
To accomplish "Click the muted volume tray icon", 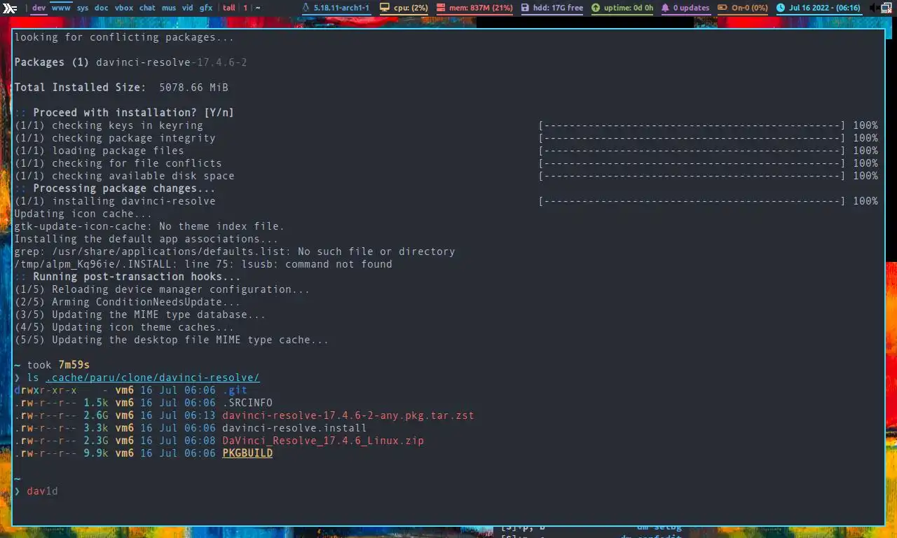I will [873, 8].
